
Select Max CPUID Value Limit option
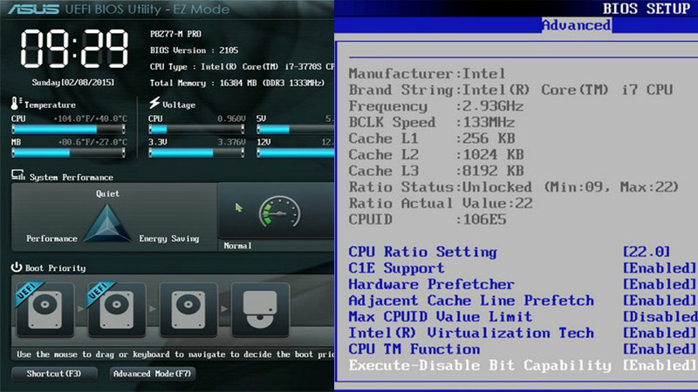[x=441, y=317]
